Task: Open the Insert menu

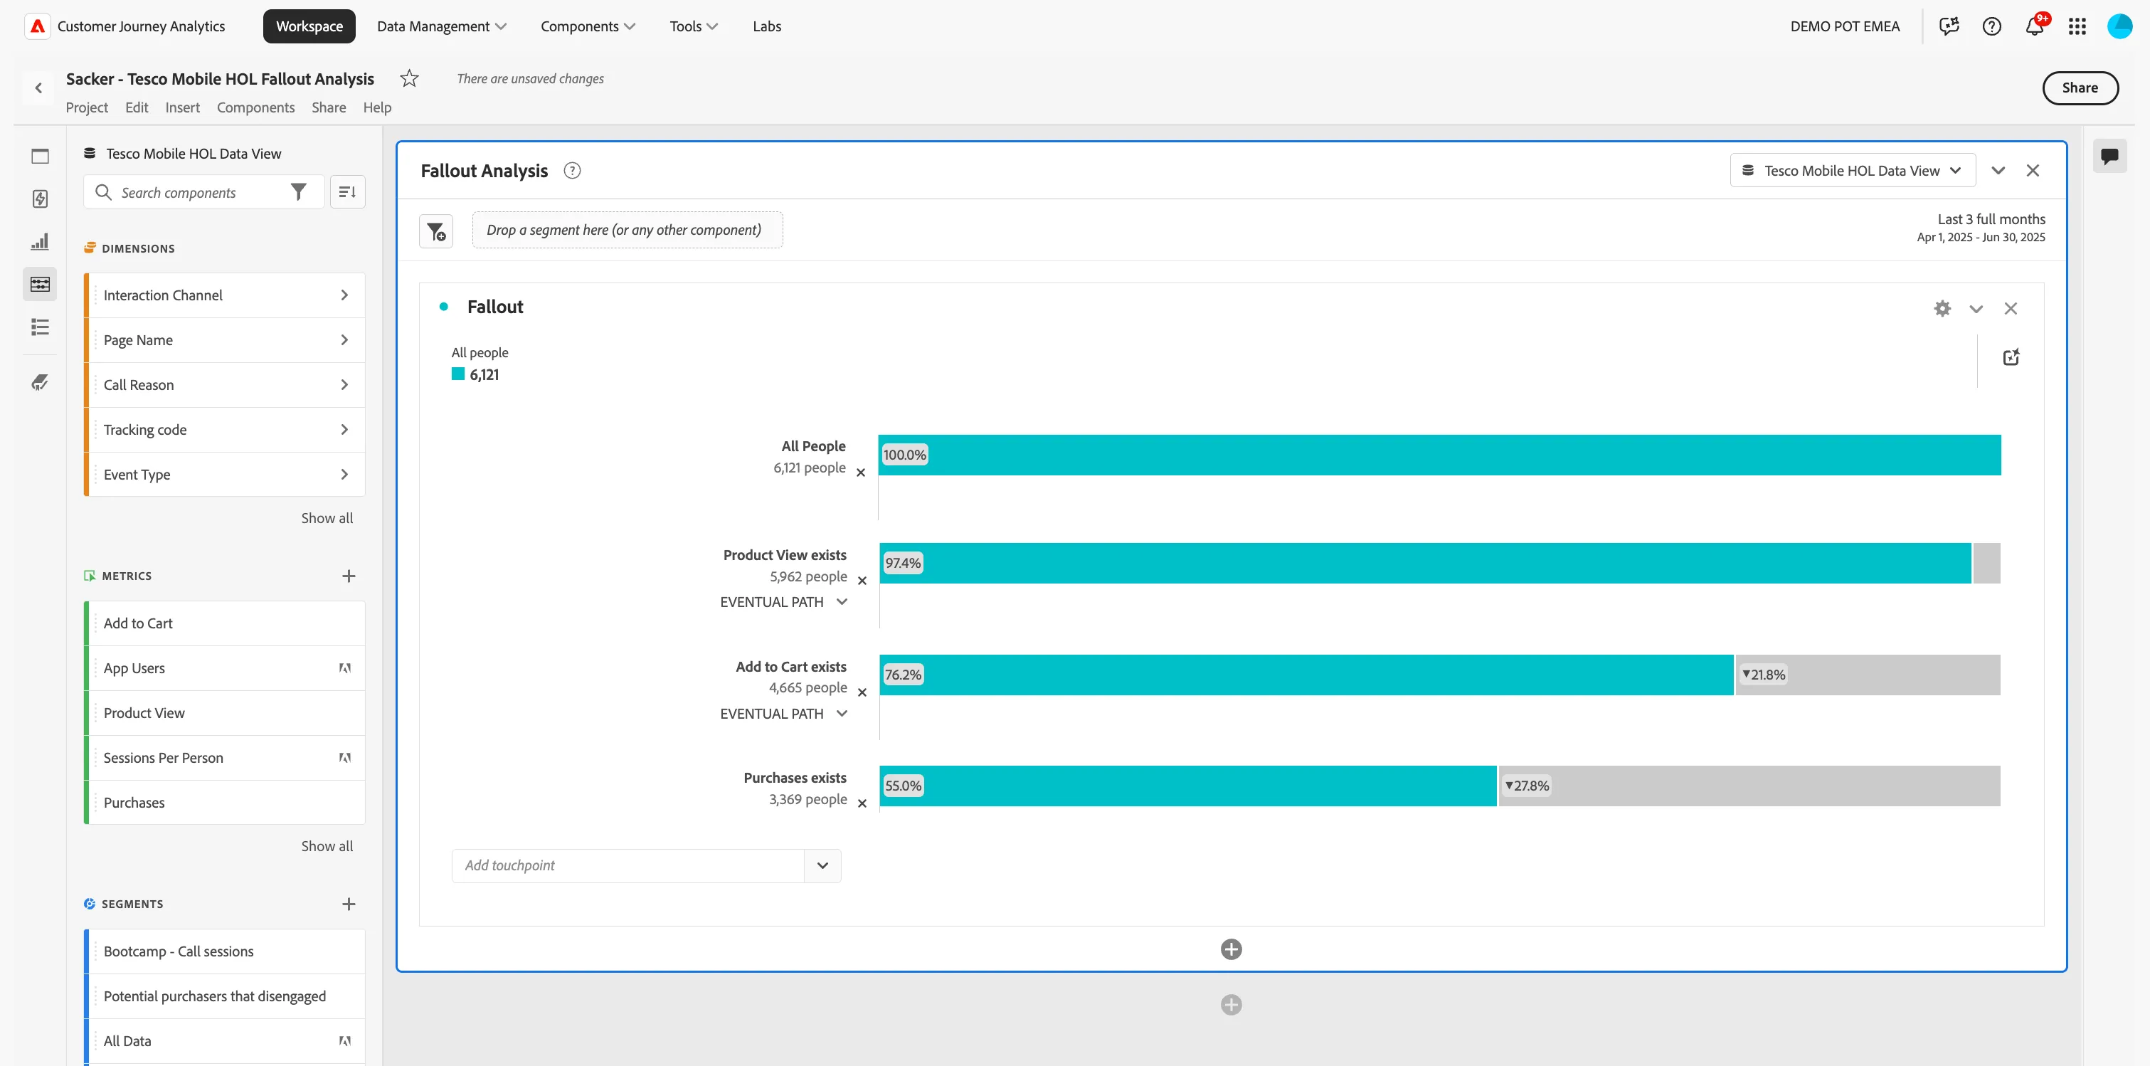Action: point(182,107)
